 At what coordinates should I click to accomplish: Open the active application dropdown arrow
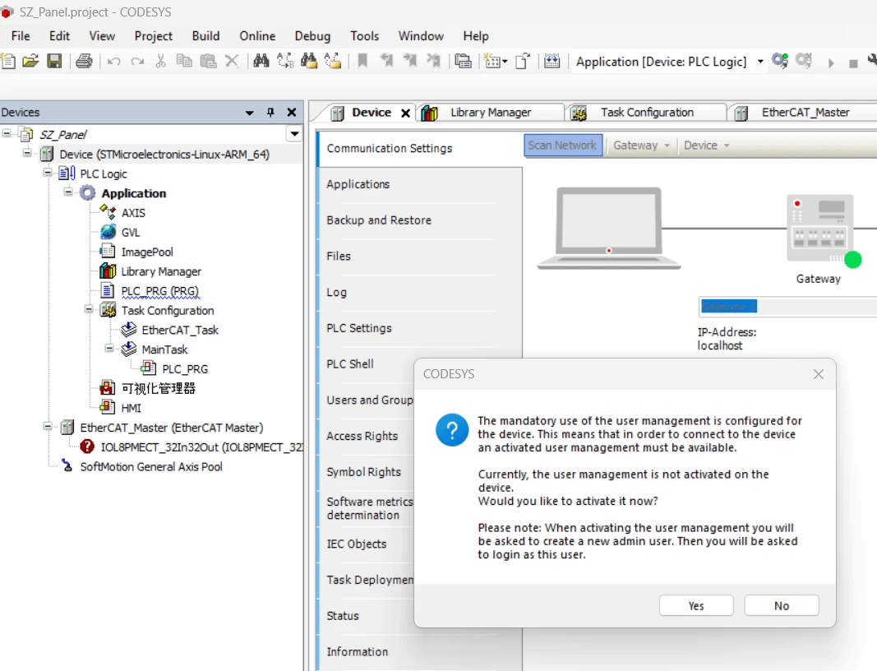pyautogui.click(x=760, y=62)
